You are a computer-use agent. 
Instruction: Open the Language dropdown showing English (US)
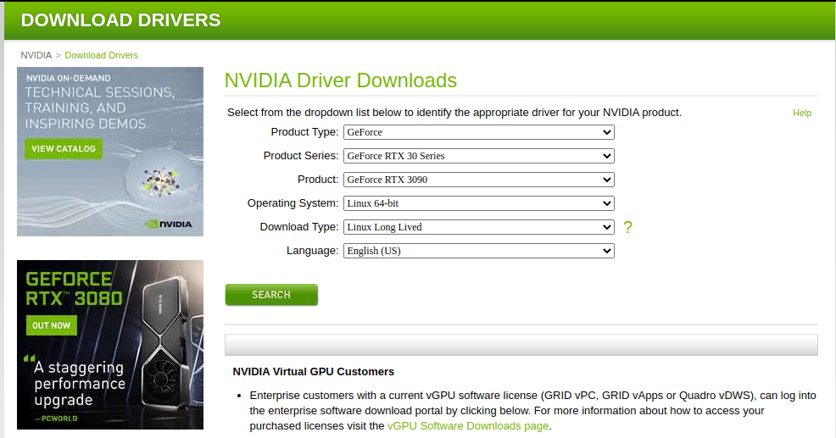pyautogui.click(x=479, y=251)
